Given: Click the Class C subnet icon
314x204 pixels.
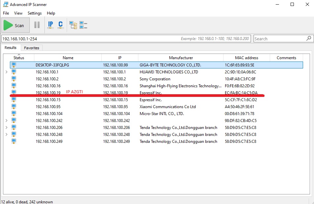Looking at the screenshot, I should click(60, 25).
